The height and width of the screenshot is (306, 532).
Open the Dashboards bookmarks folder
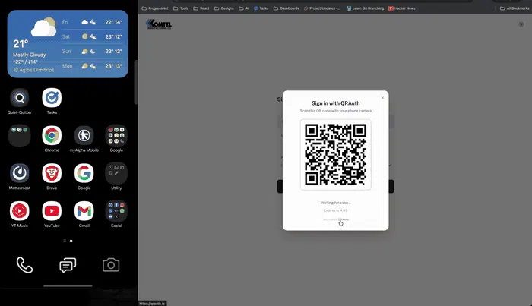(287, 8)
